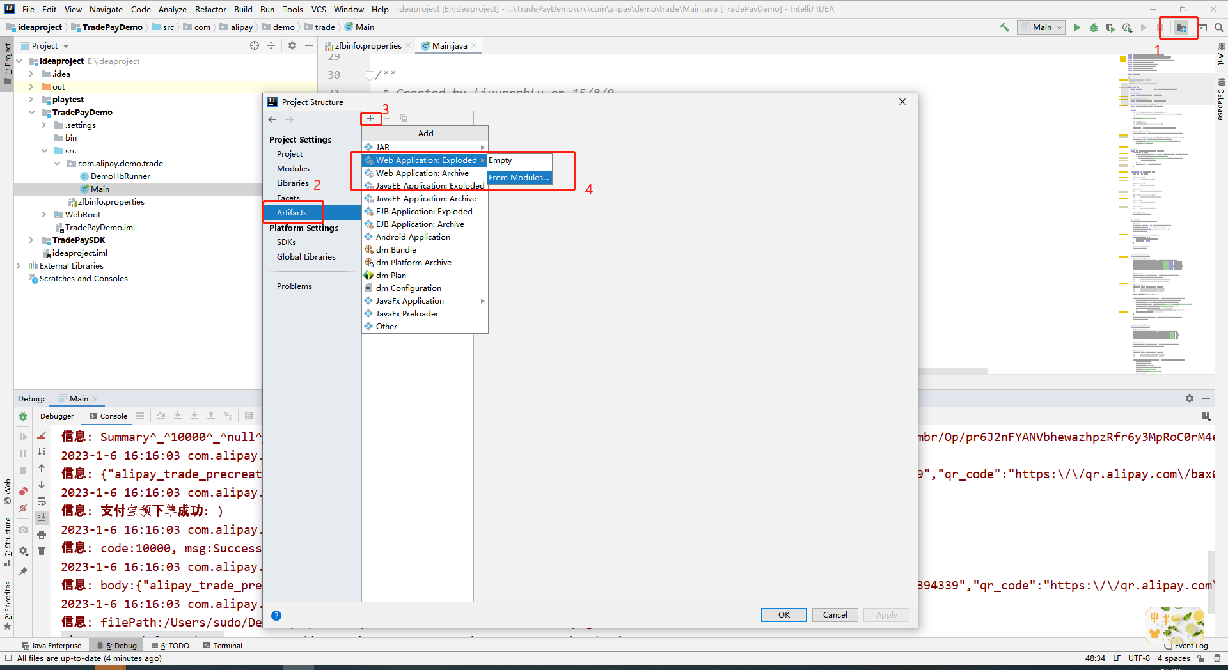Select Artifacts in Project Settings list
Viewport: 1228px width, 670px height.
pyautogui.click(x=292, y=213)
